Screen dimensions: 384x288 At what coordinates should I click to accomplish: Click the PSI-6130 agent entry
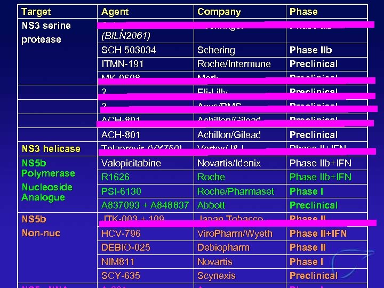coord(121,191)
